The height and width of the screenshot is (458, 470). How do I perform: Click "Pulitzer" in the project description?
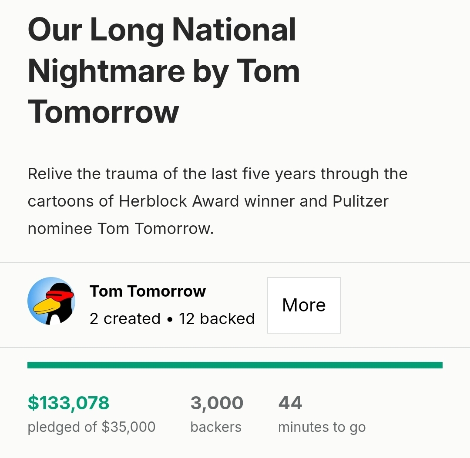360,201
